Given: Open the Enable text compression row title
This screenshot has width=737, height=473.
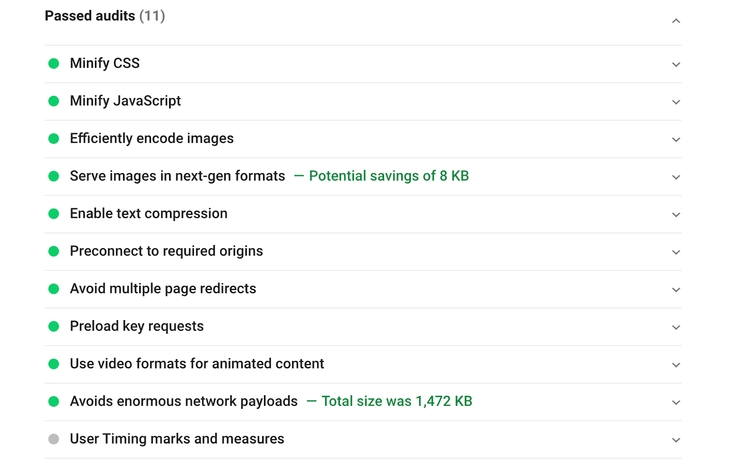Looking at the screenshot, I should tap(149, 214).
